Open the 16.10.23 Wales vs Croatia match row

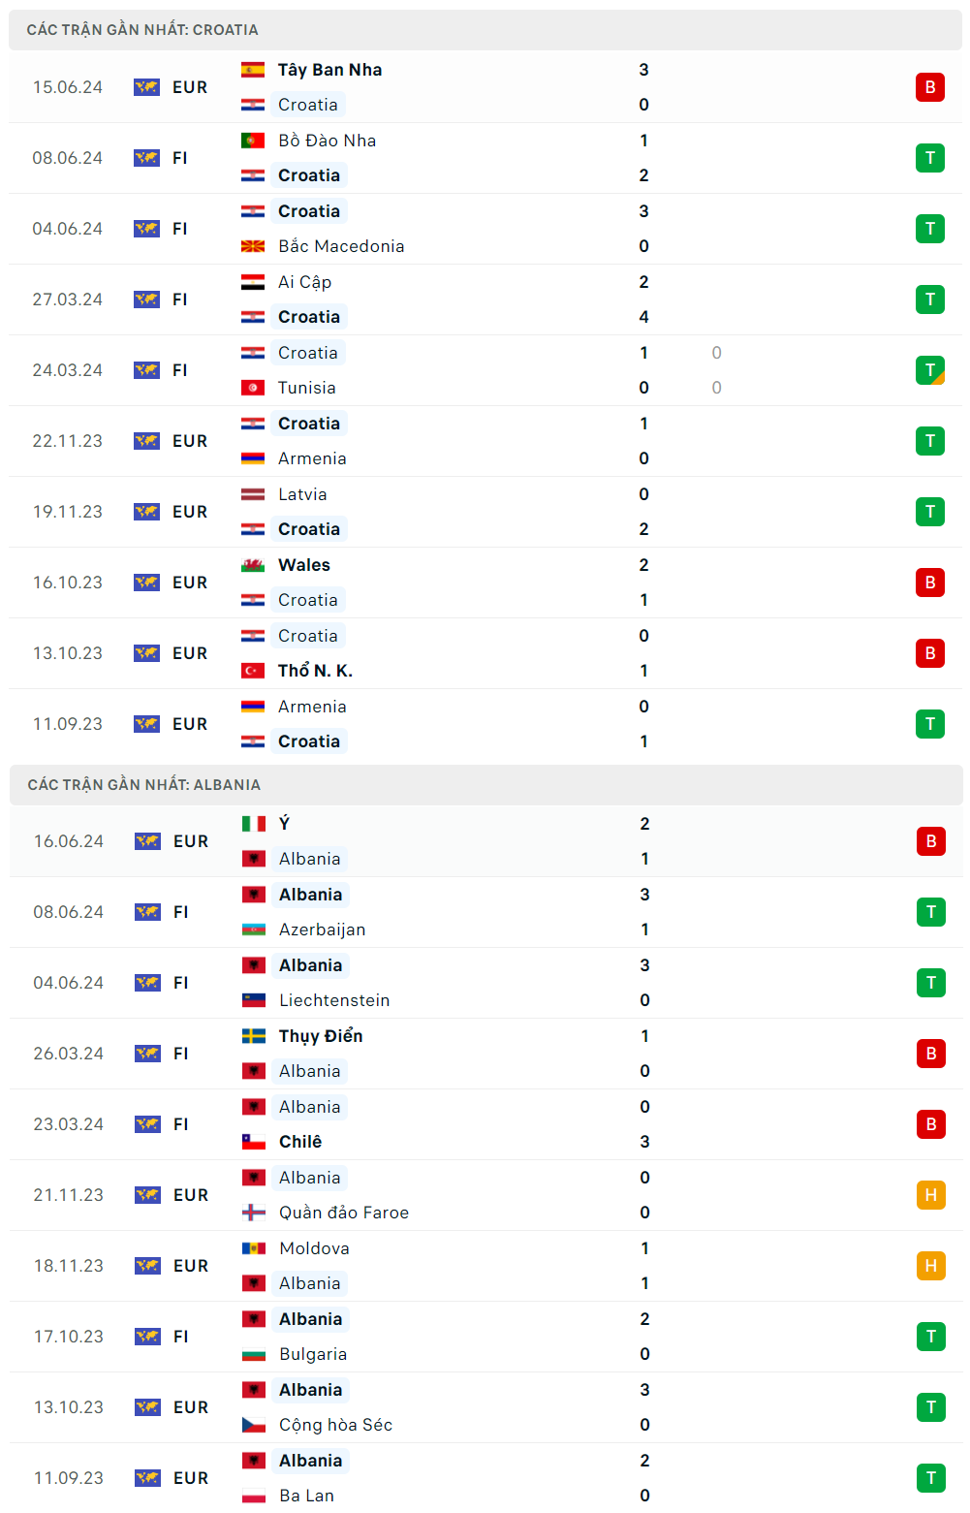pyautogui.click(x=485, y=583)
